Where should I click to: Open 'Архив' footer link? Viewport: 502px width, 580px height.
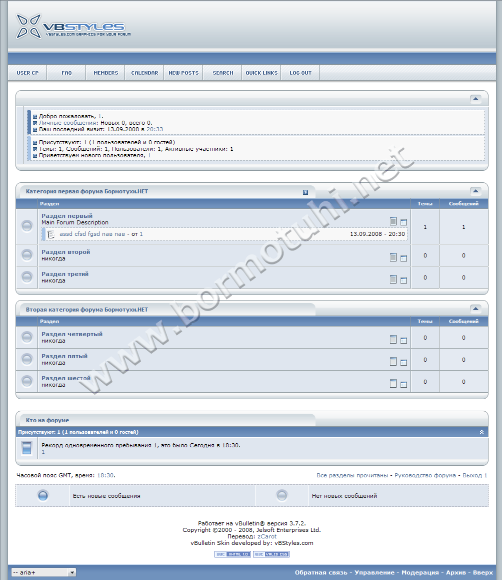point(456,572)
